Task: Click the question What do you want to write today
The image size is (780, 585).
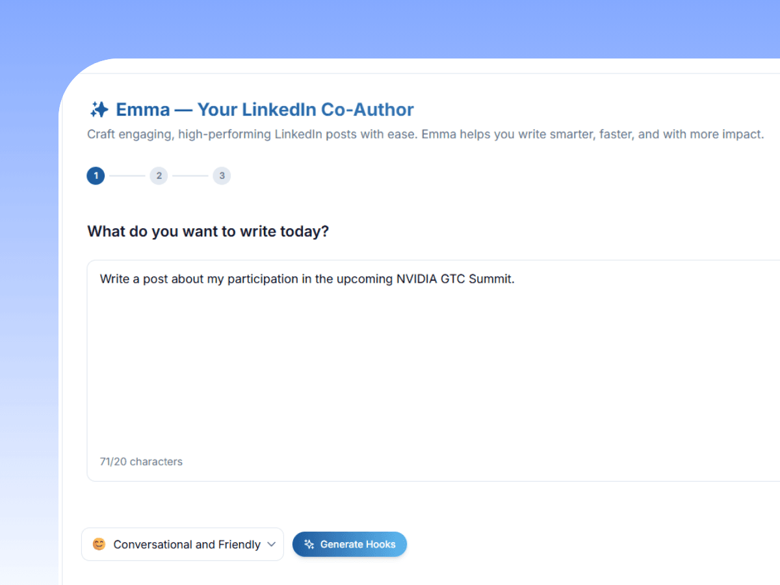Action: pos(208,231)
